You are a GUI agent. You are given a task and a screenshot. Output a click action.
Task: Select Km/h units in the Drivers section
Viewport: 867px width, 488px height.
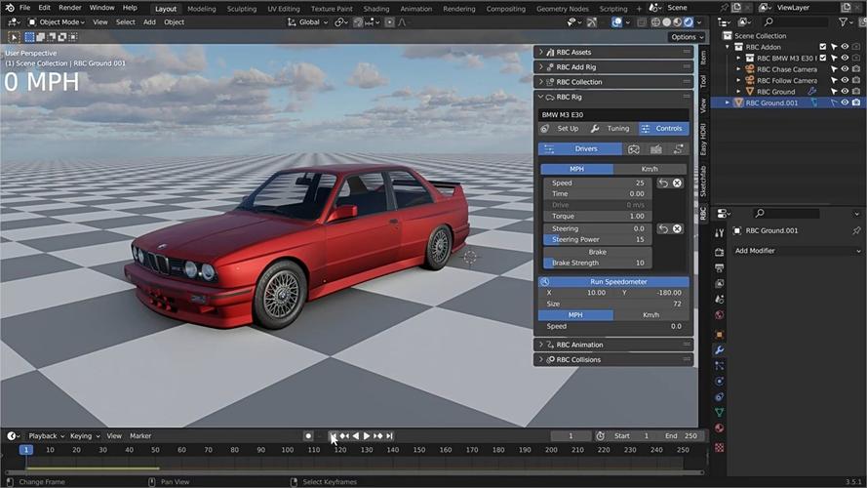(x=650, y=169)
